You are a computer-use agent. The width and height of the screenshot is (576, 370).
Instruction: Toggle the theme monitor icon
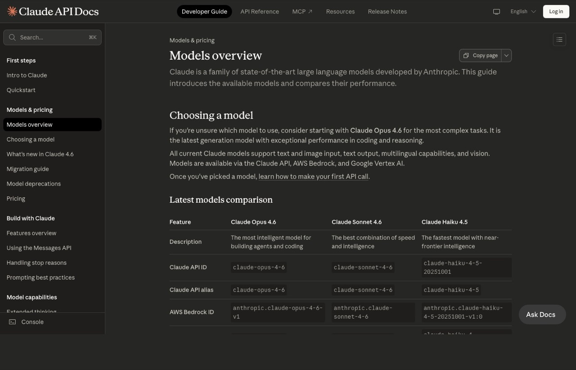coord(496,12)
